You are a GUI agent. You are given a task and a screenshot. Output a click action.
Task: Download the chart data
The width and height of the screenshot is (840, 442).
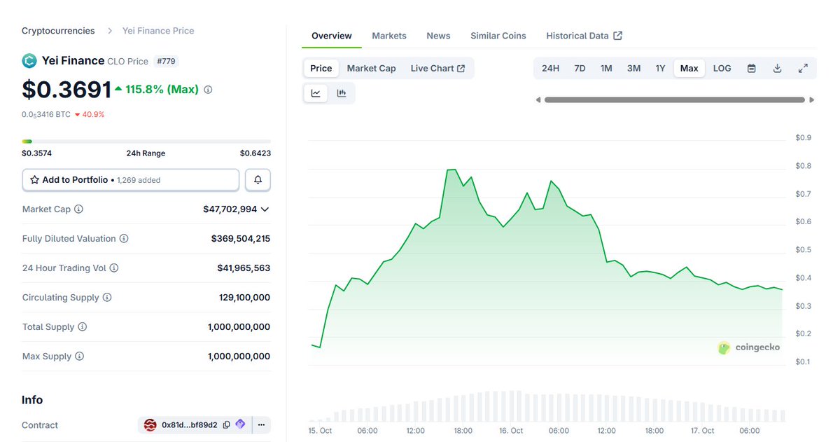778,68
